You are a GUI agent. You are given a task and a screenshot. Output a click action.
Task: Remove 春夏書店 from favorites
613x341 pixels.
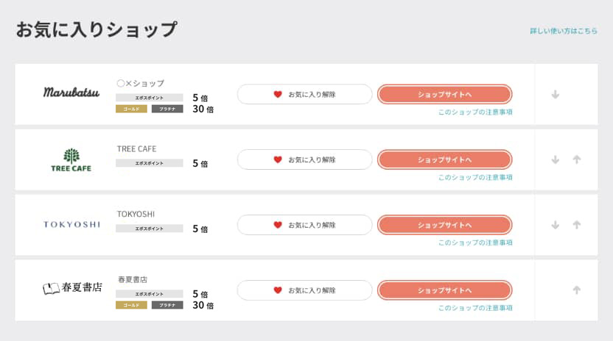click(x=304, y=290)
